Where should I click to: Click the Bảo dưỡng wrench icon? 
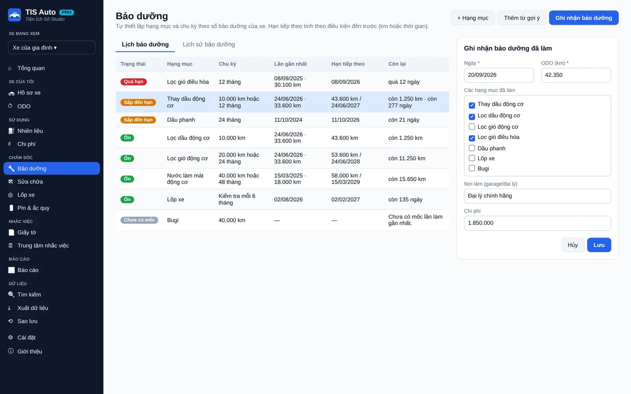pyautogui.click(x=11, y=168)
